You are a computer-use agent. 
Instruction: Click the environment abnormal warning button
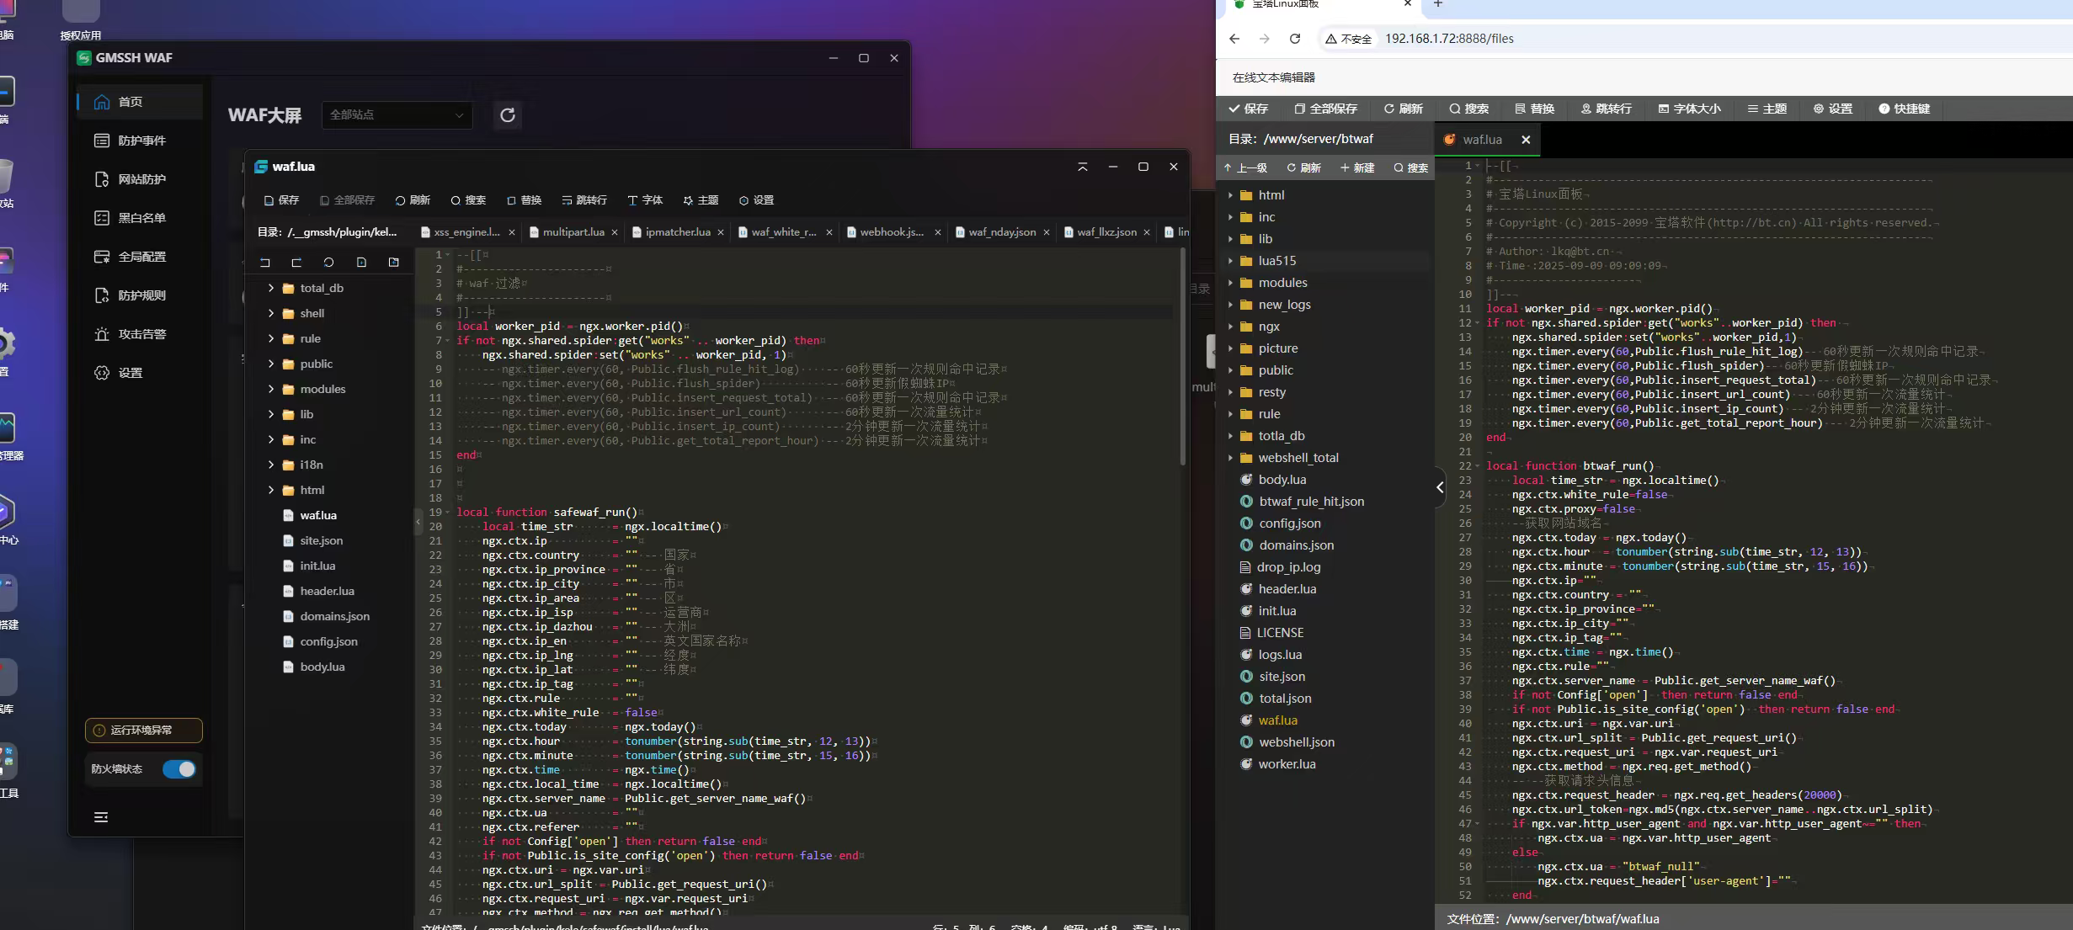[143, 731]
